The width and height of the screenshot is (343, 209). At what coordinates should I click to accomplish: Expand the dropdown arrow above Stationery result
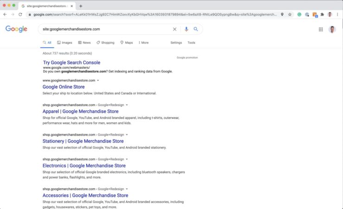[x=127, y=135]
